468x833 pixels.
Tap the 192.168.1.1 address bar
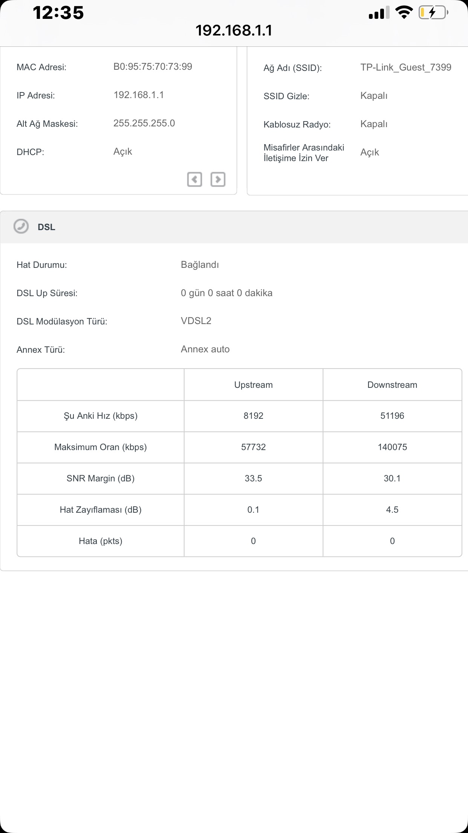(234, 31)
